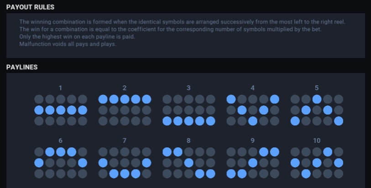Image resolution: width=371 pixels, height=188 pixels.
Task: Click the 'winning combination is formed' sentence
Action: click(182, 22)
